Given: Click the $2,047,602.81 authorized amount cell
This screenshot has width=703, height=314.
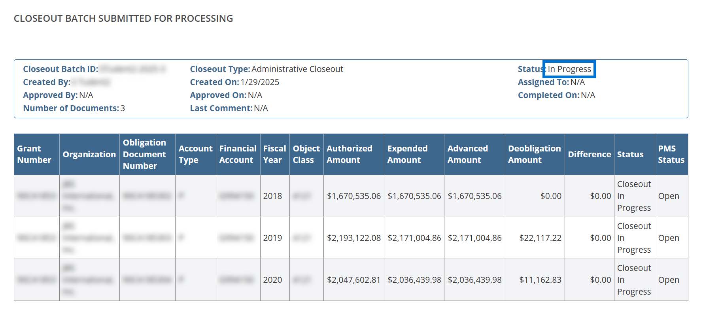Looking at the screenshot, I should 353,280.
